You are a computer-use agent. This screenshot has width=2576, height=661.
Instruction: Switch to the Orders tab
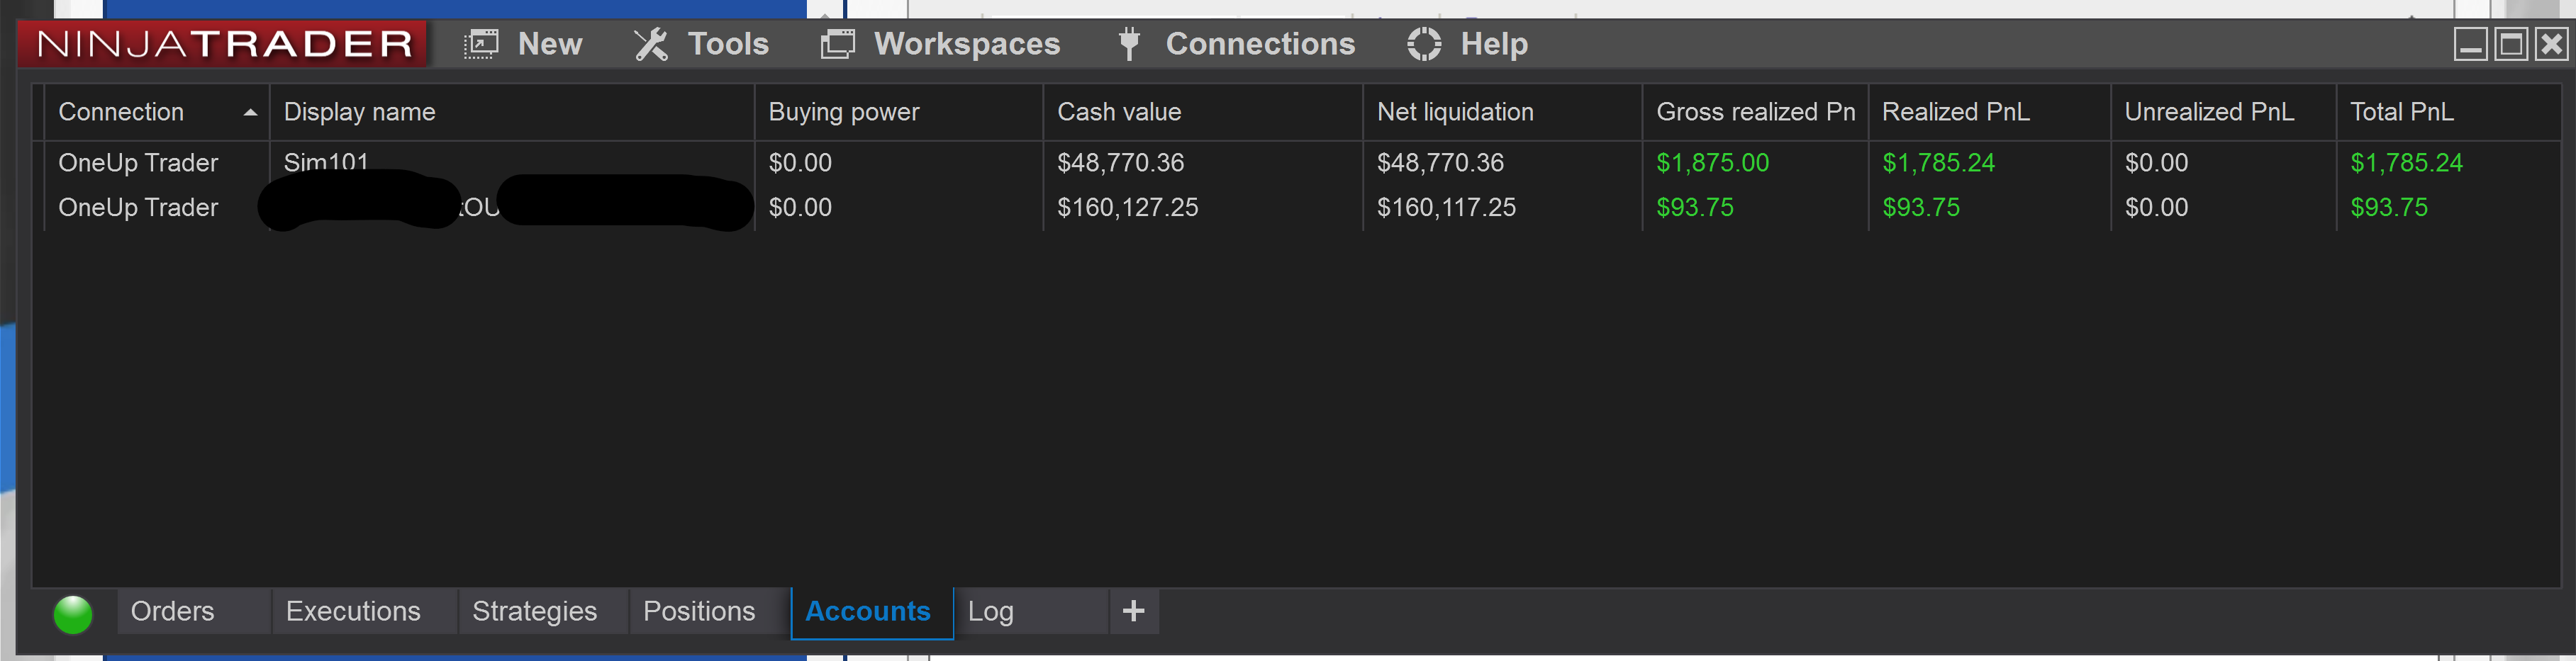point(172,611)
